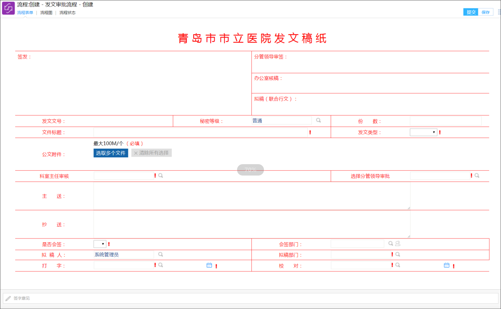Click the 办公室核稿： label
The width and height of the screenshot is (501, 309).
point(269,78)
